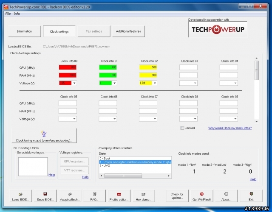272x212 pixels.
Task: Click the Clock info 05 GPU field
Action: (68, 103)
